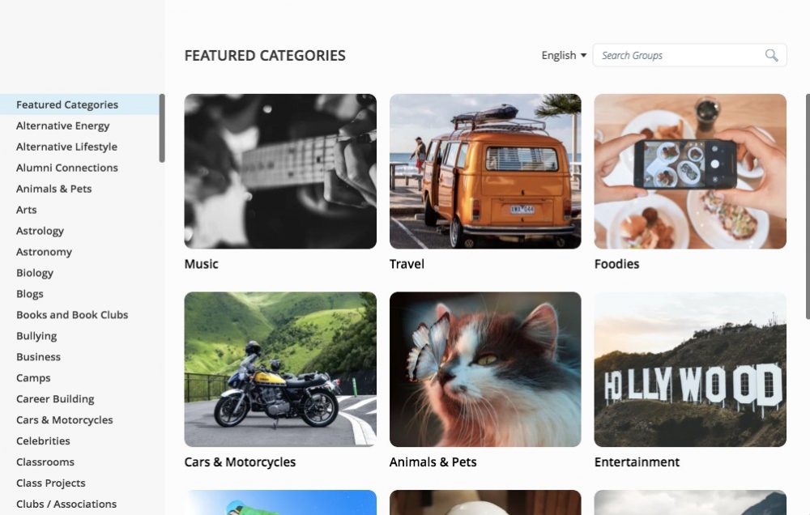This screenshot has height=515, width=810.
Task: Open the Animals & Pets cat image
Action: 485,369
